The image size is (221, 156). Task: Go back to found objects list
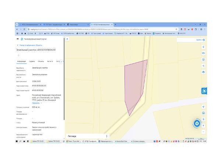29,45
